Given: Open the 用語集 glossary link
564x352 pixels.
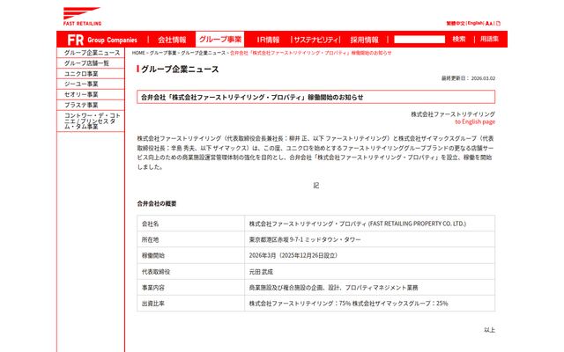Looking at the screenshot, I should coord(490,39).
